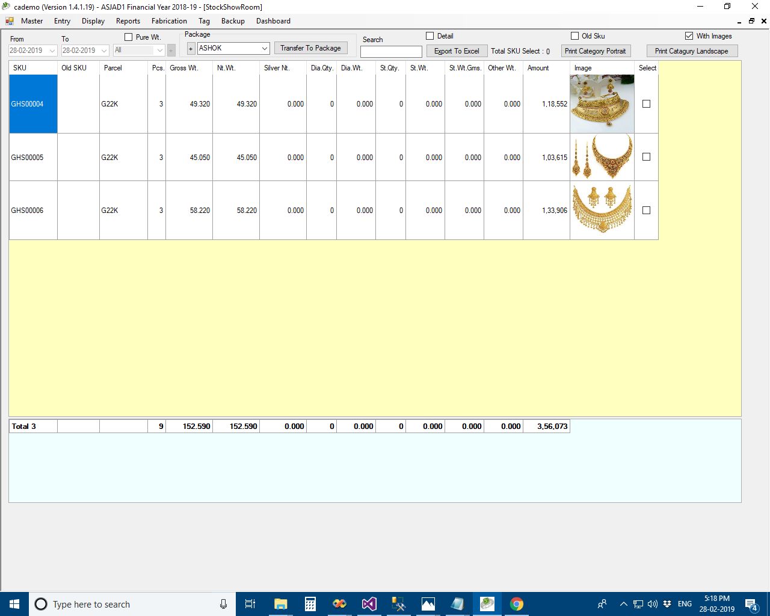Click the GHS00004 necklace image thumbnail
This screenshot has width=770, height=616.
click(602, 103)
